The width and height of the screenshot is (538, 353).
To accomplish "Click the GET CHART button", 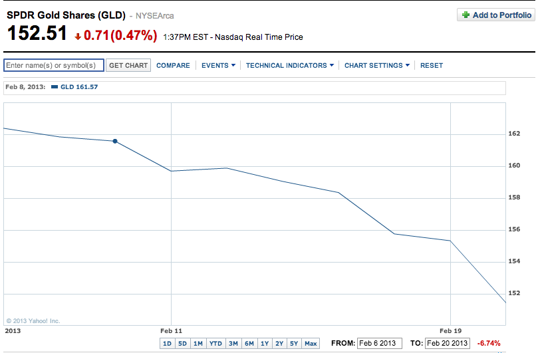I will tap(128, 65).
